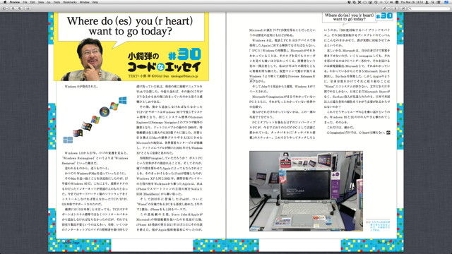Viewport: 452px width, 254px height.
Task: Open Spotlight search magnifier in menu bar
Action: (x=433, y=2)
